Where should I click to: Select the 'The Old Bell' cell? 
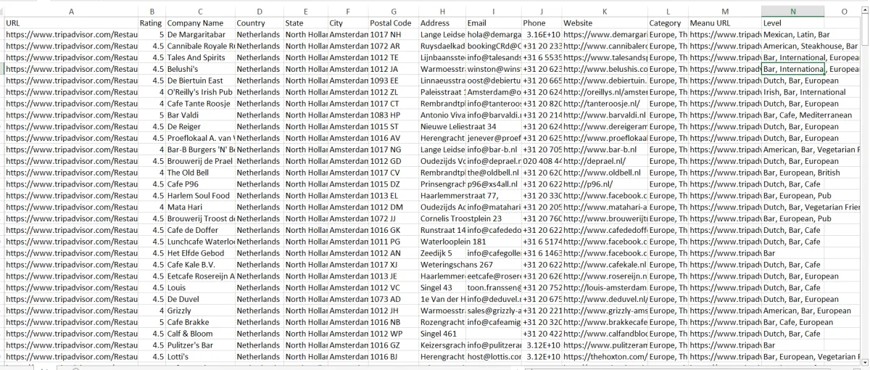(x=199, y=173)
